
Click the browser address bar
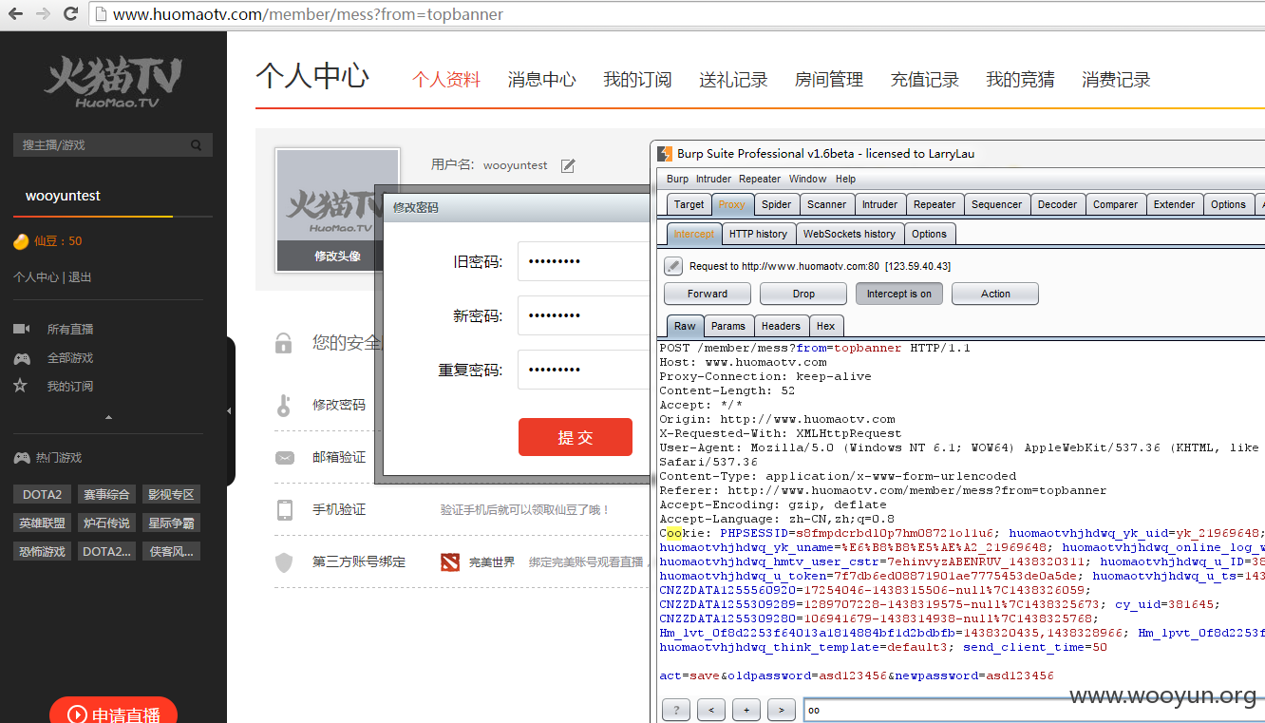click(678, 14)
